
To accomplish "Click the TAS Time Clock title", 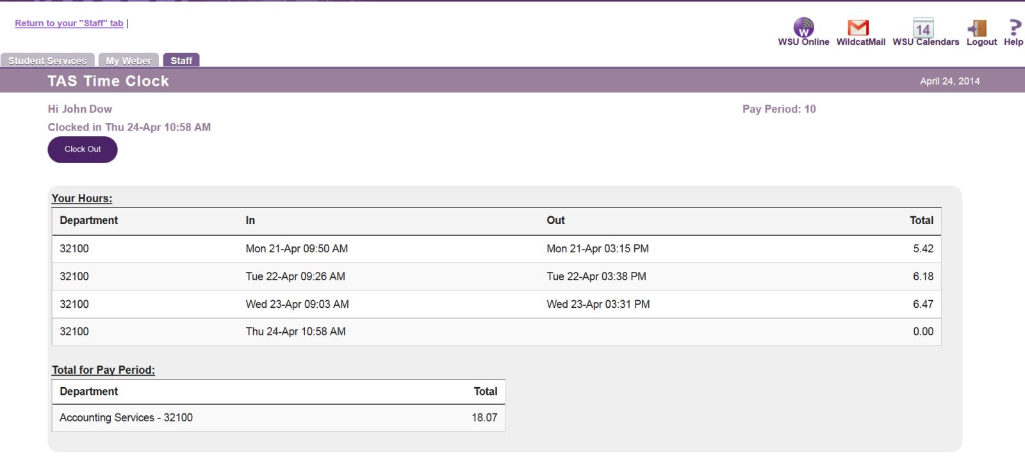I will click(108, 81).
